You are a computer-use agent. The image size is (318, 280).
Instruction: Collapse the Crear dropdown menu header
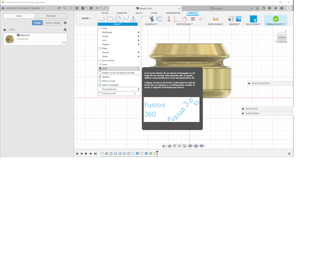(118, 24)
